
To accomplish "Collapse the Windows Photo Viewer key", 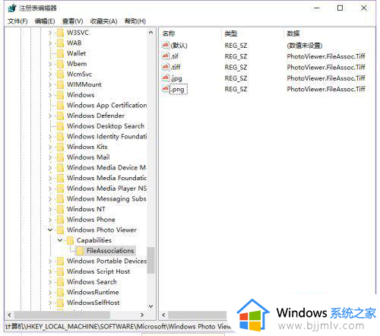I will (x=50, y=230).
